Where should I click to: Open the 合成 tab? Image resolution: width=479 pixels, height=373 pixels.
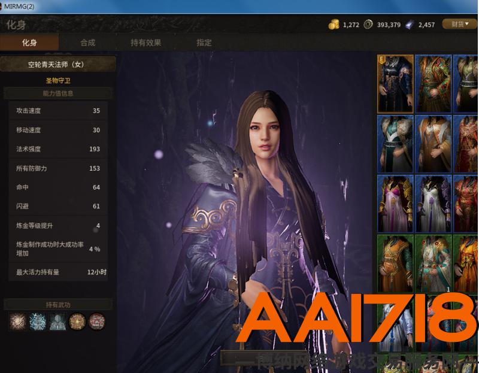88,43
